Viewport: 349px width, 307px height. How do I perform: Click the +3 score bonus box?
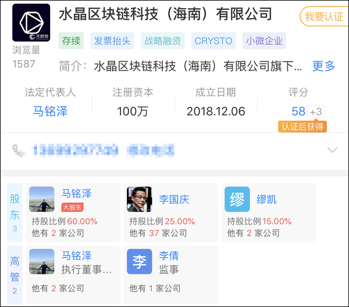pyautogui.click(x=316, y=111)
